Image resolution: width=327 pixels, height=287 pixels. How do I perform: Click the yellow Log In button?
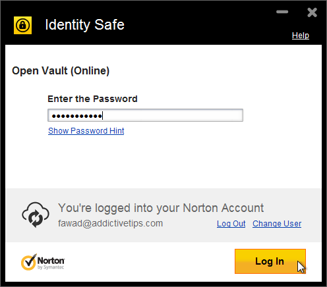270,261
